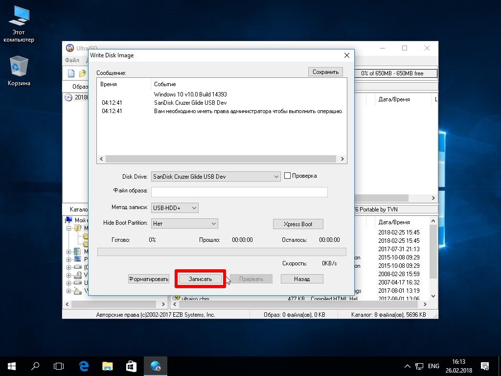The image size is (501, 376).
Task: Select the Корзина recycle bin desktop icon
Action: click(19, 71)
